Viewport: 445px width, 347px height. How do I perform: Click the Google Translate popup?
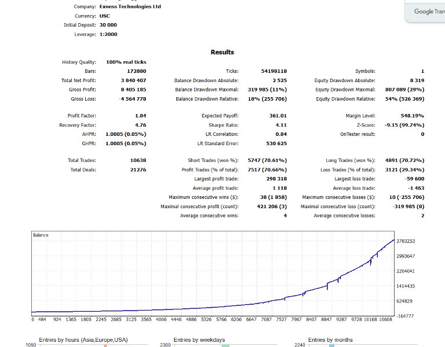425,11
